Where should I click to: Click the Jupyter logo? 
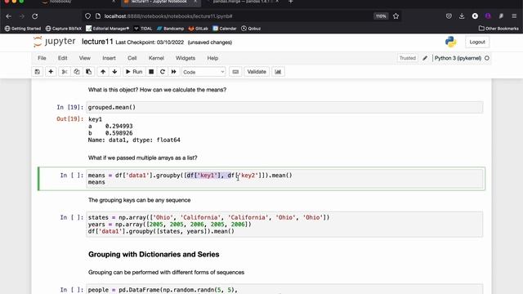click(55, 42)
